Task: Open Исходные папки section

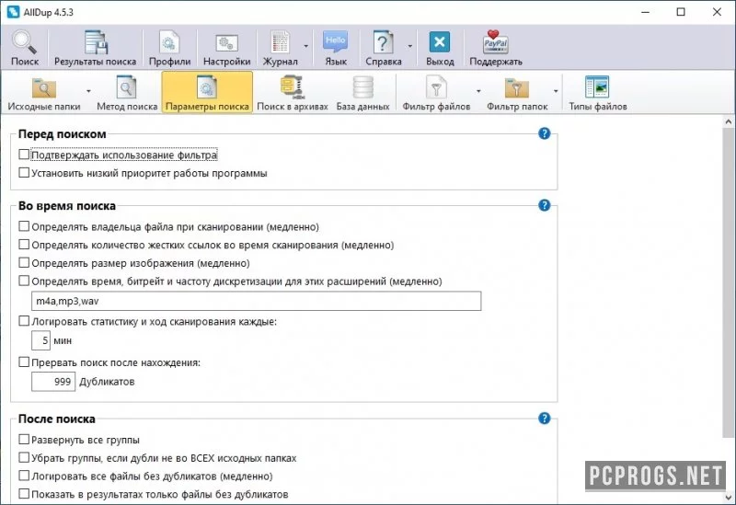Action: point(44,93)
